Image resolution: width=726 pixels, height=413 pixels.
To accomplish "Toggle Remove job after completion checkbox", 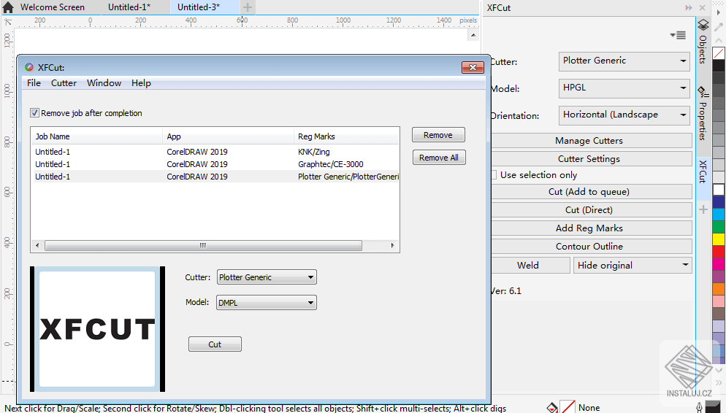I will (x=34, y=113).
